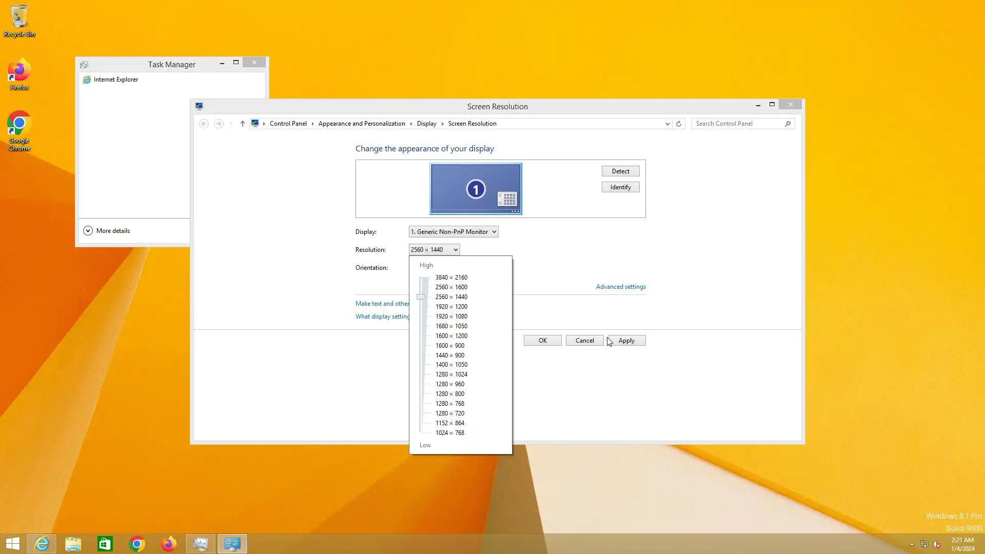This screenshot has width=985, height=554.
Task: Open Windows Store from taskbar
Action: [105, 544]
